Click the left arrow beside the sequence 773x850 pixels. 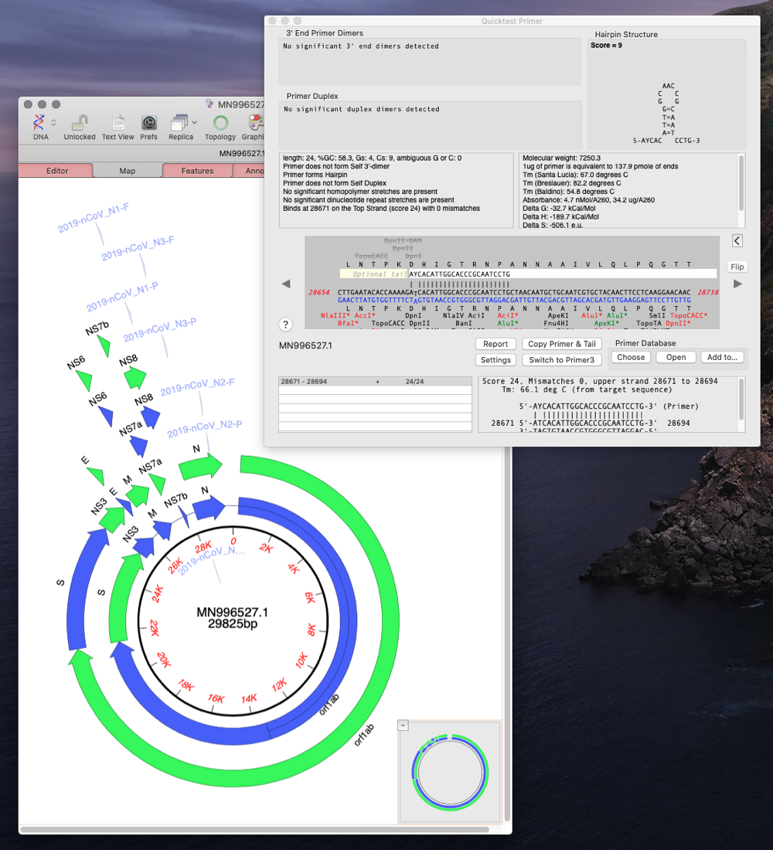[x=286, y=284]
